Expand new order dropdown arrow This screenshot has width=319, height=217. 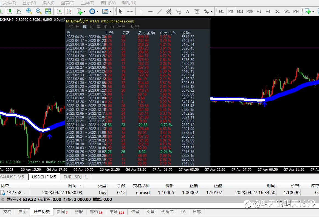coord(313,11)
